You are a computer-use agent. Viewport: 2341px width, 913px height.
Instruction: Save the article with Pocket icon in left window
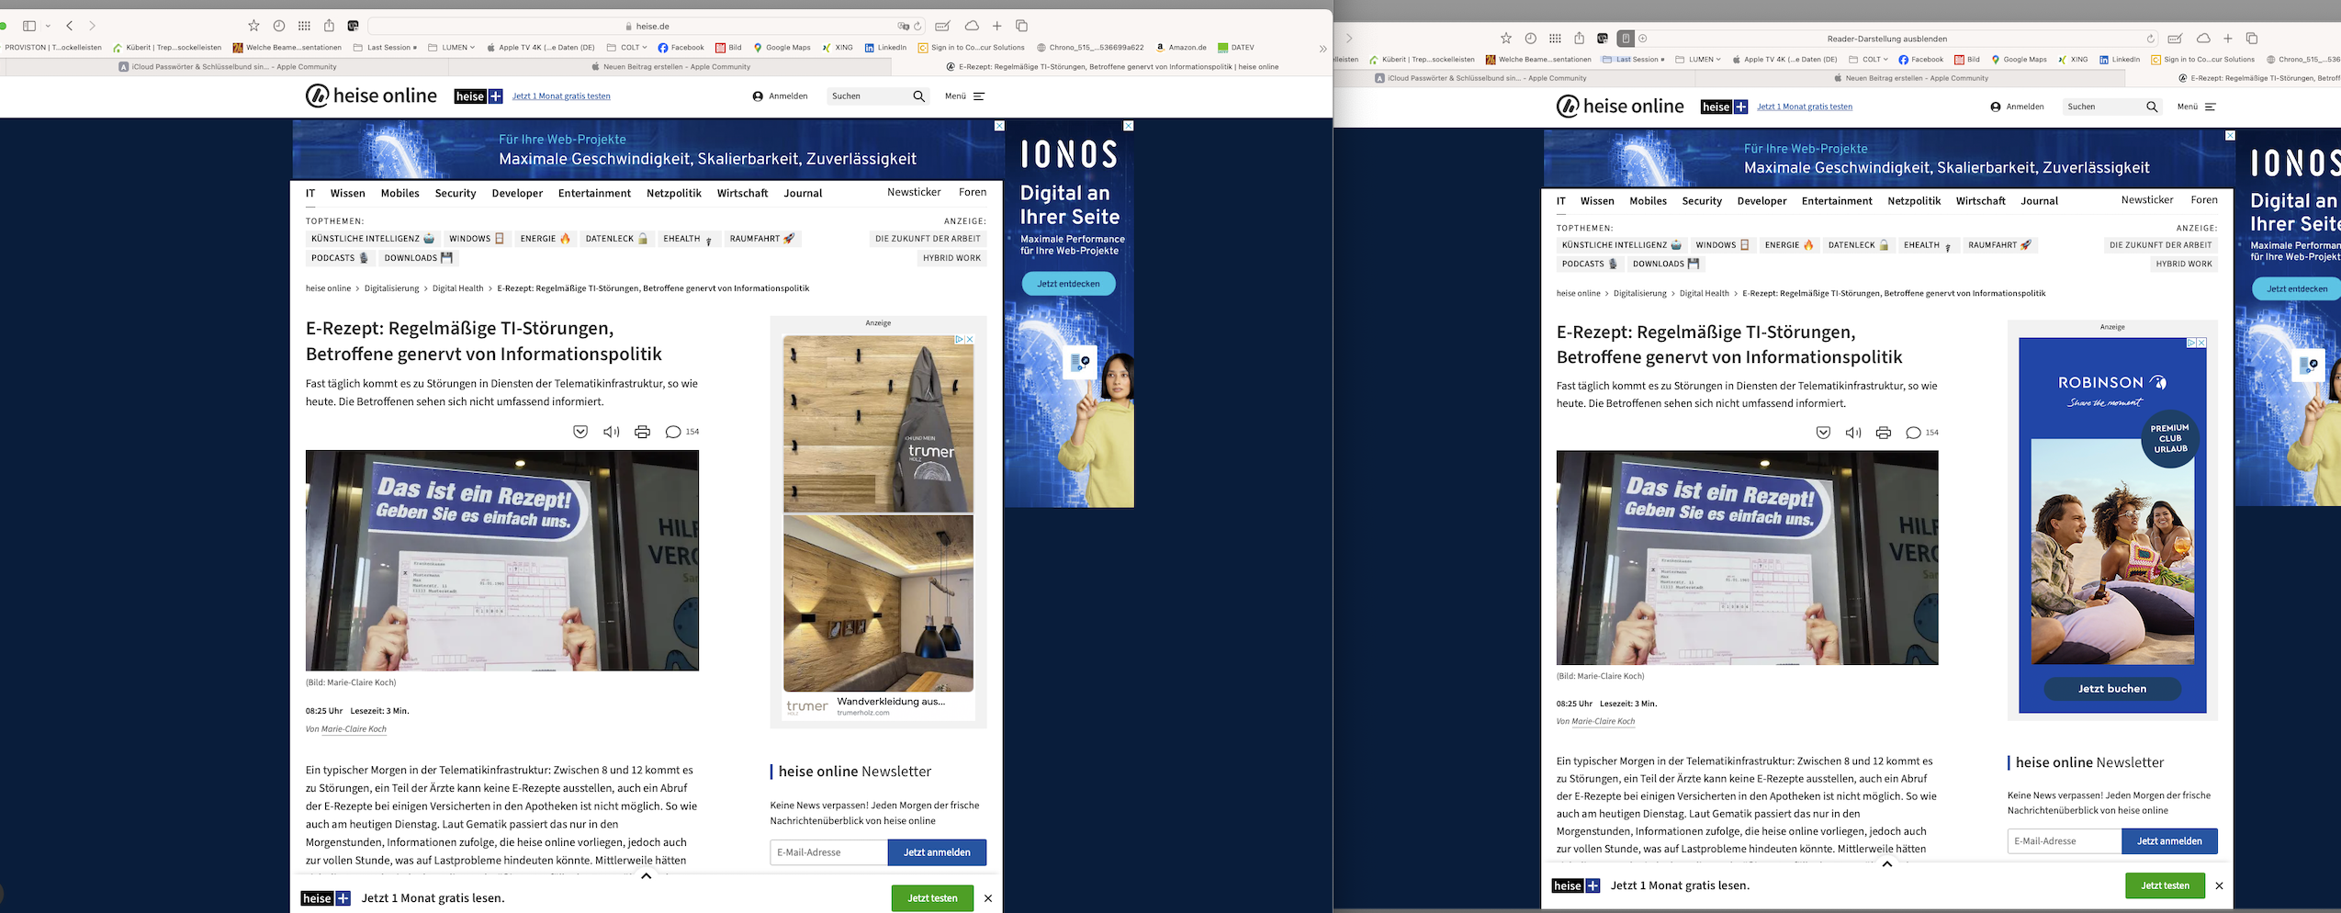point(580,432)
